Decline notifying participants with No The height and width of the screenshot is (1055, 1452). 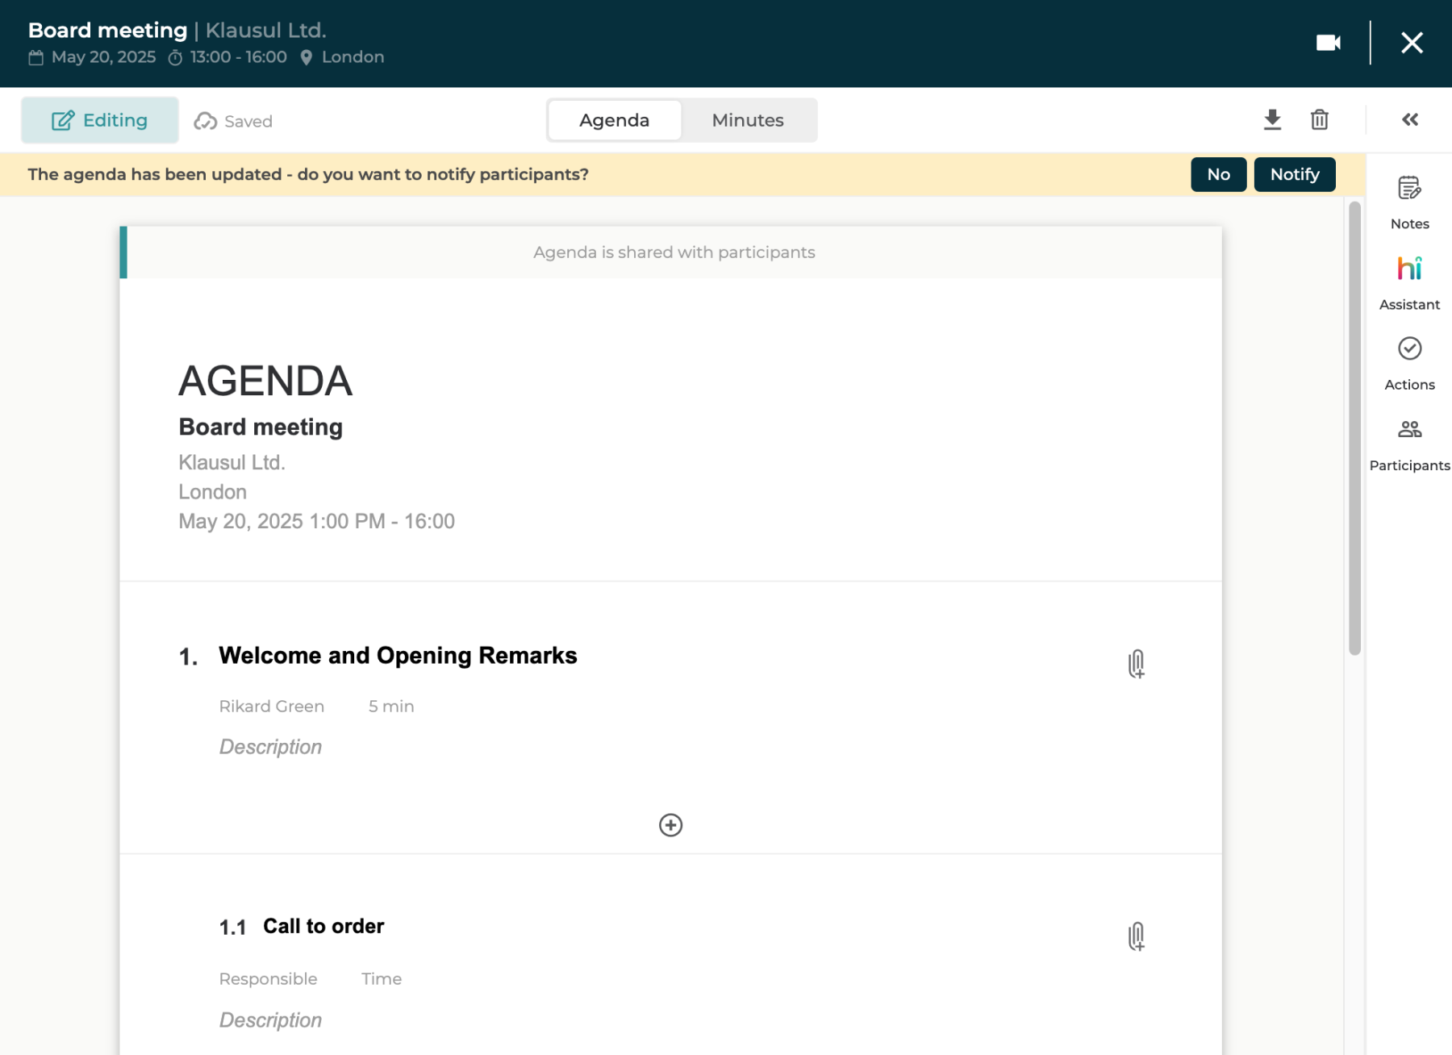point(1218,174)
